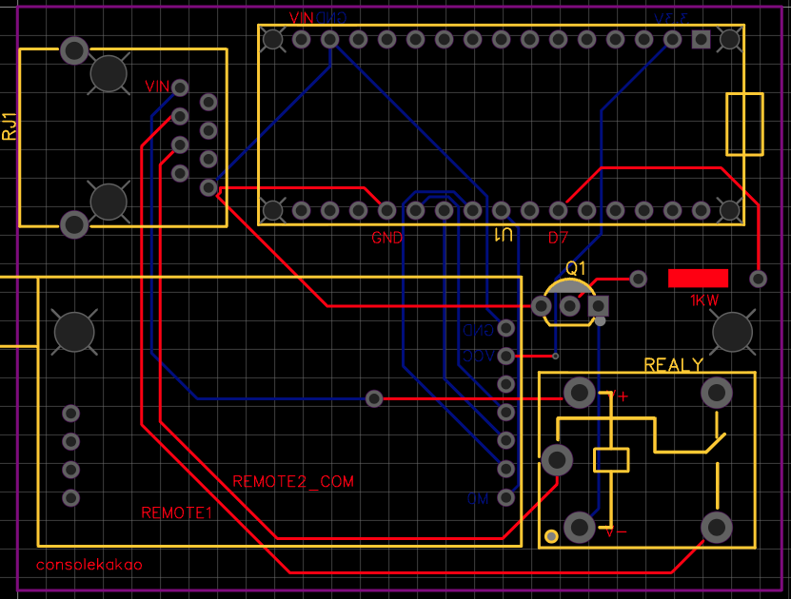The image size is (791, 599).
Task: Select the D7 pin label
Action: pos(557,238)
